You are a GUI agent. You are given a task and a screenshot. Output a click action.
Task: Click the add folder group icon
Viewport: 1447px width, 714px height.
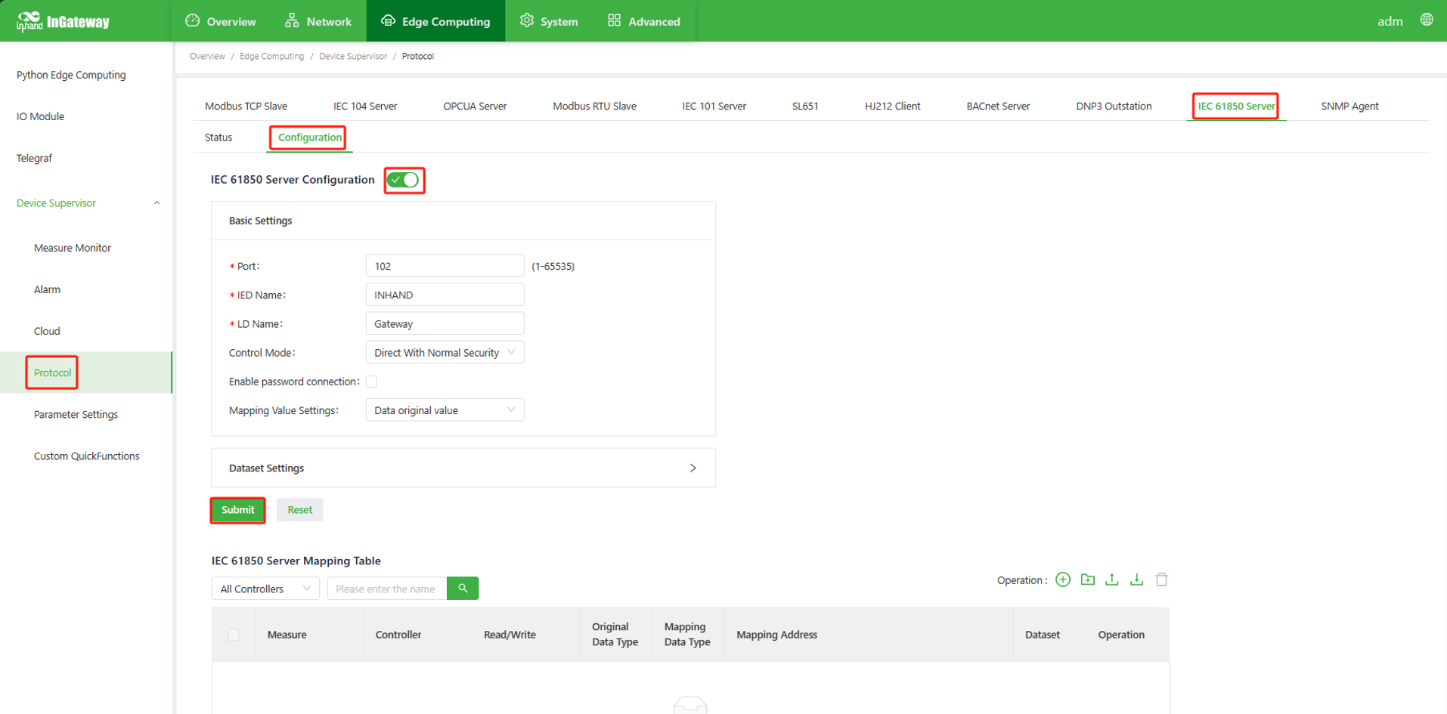click(1087, 580)
